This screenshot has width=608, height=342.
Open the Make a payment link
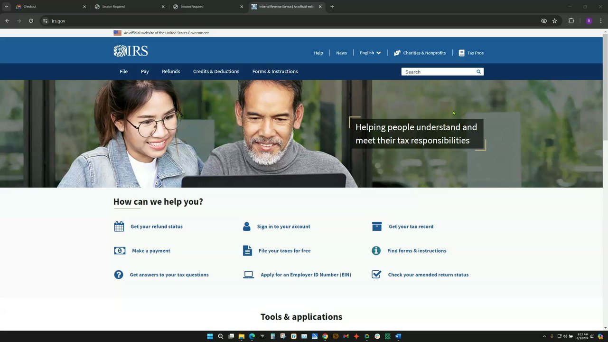coord(151,251)
